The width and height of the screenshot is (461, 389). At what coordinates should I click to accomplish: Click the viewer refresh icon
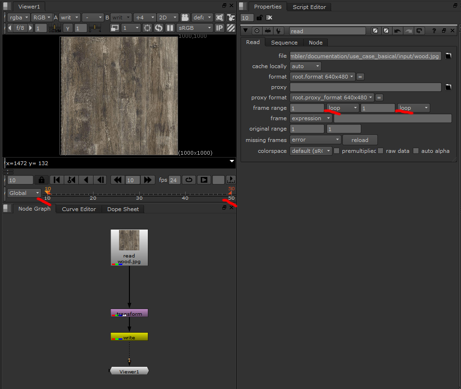(159, 28)
